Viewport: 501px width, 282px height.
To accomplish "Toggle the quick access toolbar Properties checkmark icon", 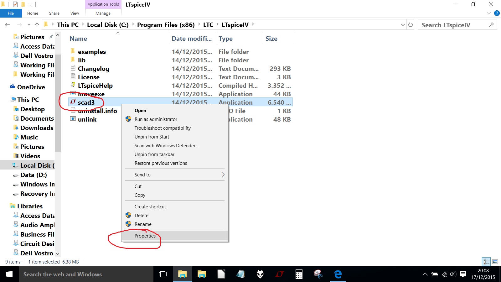I will [15, 4].
